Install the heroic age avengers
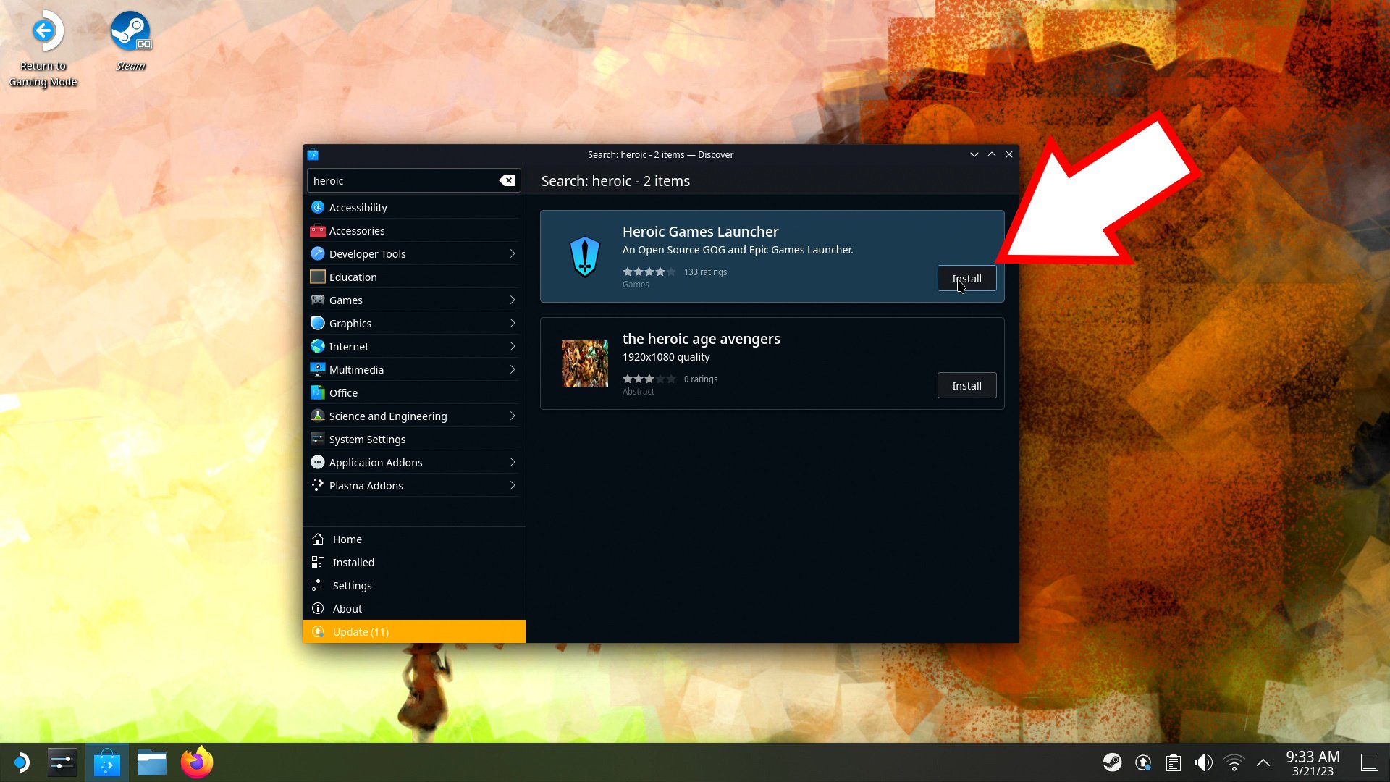1390x782 pixels. pos(966,386)
